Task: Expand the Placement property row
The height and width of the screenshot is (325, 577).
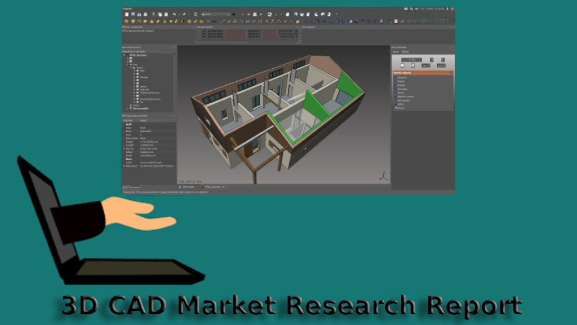Action: pos(124,166)
